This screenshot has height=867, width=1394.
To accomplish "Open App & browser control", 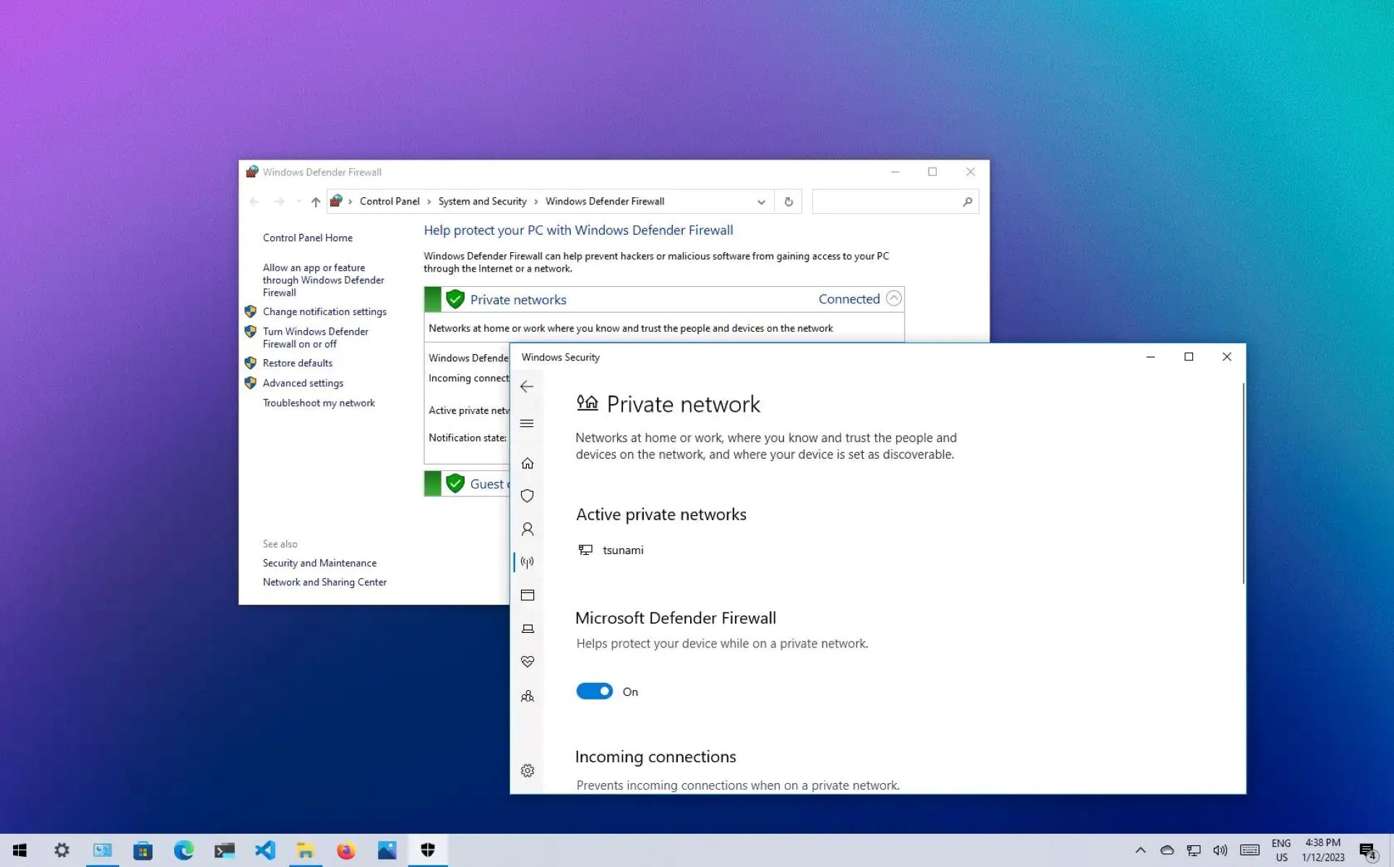I will click(x=528, y=595).
